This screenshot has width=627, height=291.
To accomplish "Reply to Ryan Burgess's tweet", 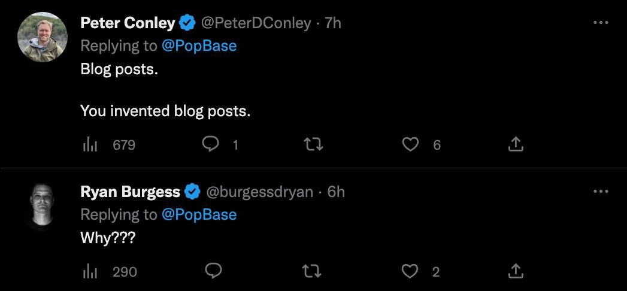I will tap(214, 271).
